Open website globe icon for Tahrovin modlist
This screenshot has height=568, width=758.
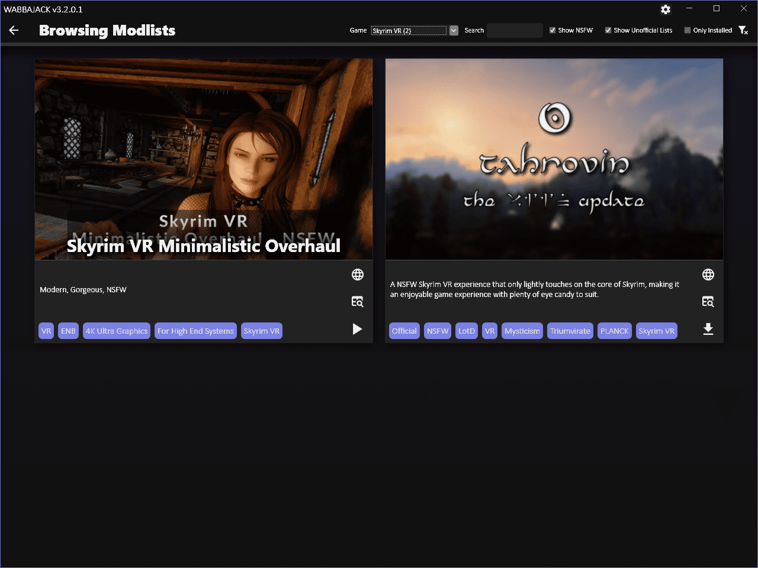pos(708,275)
